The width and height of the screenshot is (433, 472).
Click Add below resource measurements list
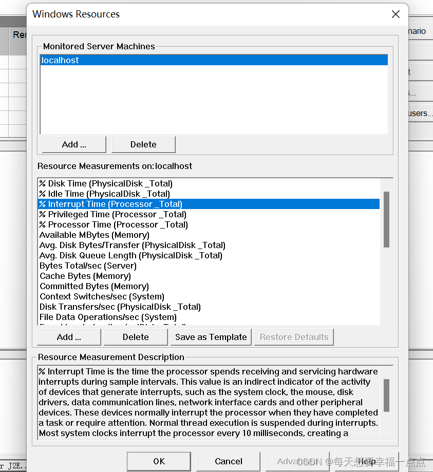click(69, 337)
